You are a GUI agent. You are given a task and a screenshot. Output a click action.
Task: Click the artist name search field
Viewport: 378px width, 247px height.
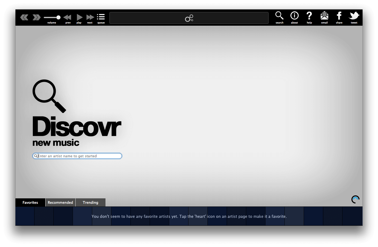pos(77,156)
